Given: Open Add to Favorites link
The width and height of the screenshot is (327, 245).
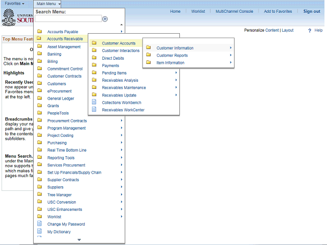Looking at the screenshot, I should point(278,11).
